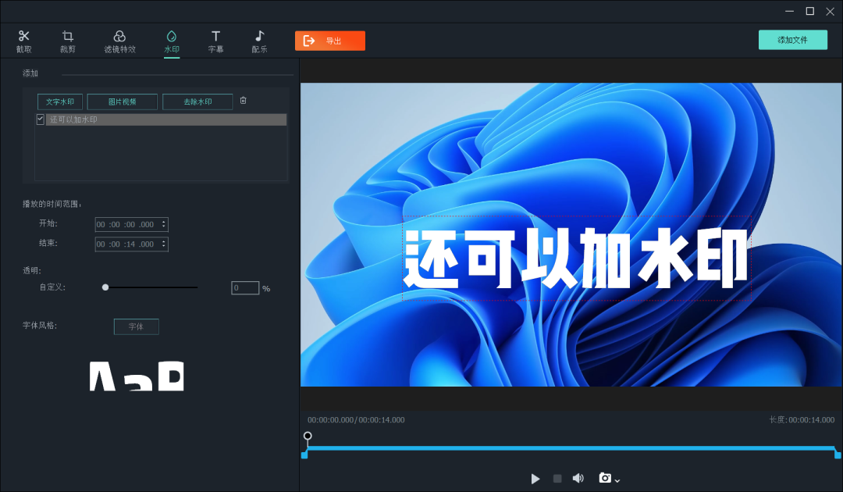Close the application window
843x492 pixels.
click(x=830, y=11)
